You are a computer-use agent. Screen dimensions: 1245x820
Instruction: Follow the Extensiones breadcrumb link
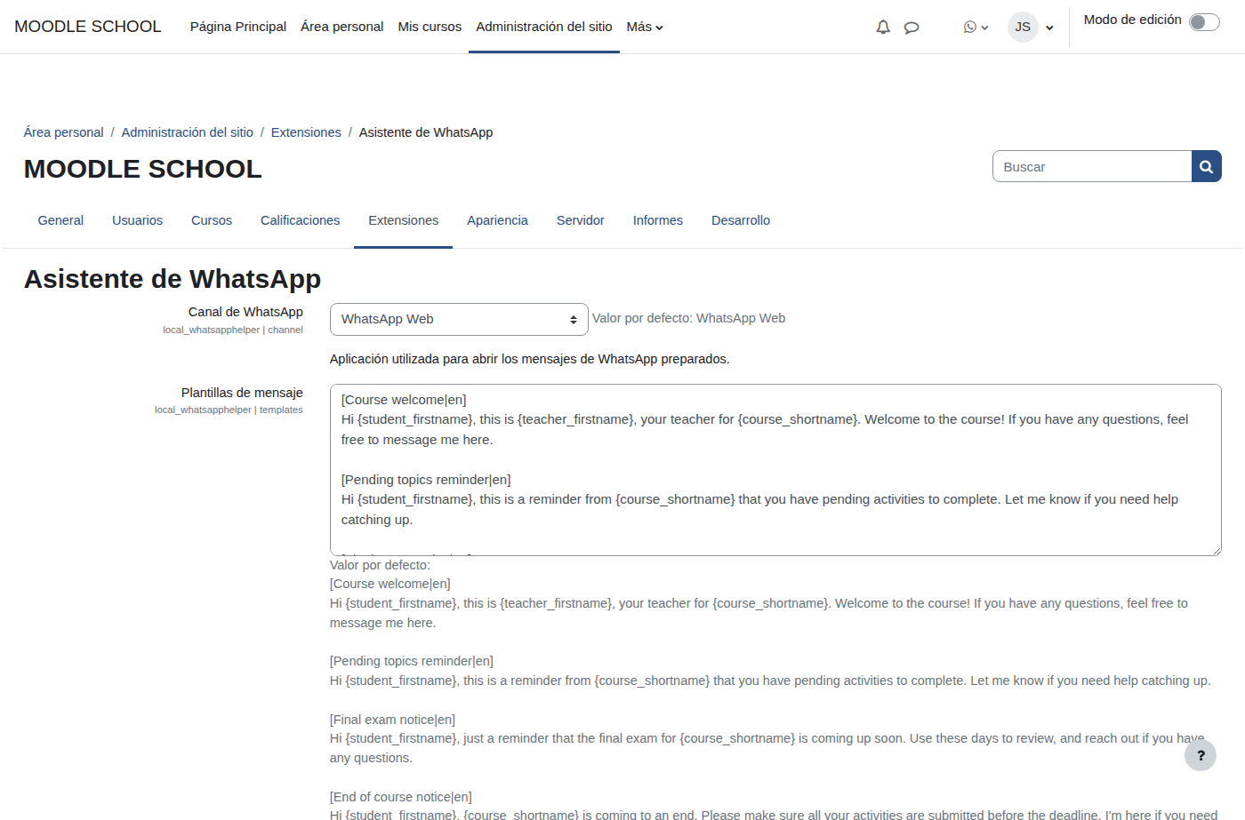pyautogui.click(x=306, y=132)
